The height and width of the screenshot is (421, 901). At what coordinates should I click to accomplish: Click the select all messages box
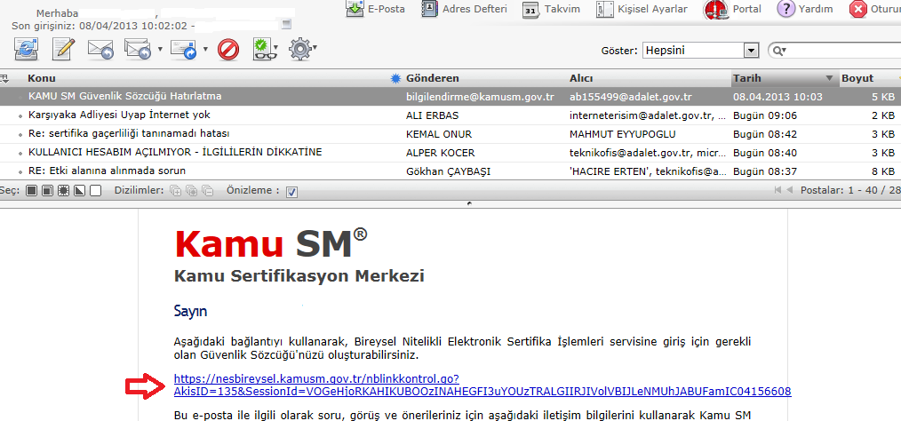31,190
